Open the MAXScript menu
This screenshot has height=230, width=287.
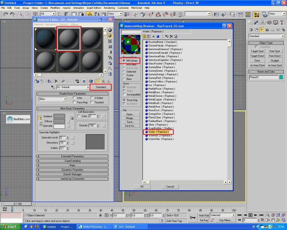point(137,8)
